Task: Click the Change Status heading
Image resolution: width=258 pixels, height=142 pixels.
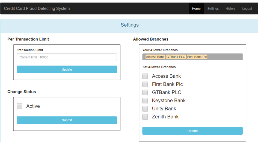Action: [x=22, y=92]
